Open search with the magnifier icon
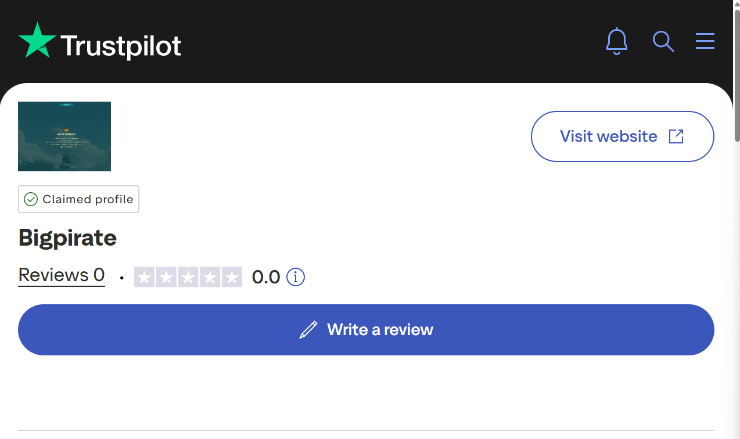The height and width of the screenshot is (439, 740). tap(663, 41)
